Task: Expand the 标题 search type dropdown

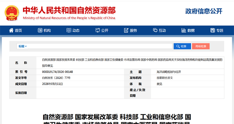Action: tap(22, 46)
